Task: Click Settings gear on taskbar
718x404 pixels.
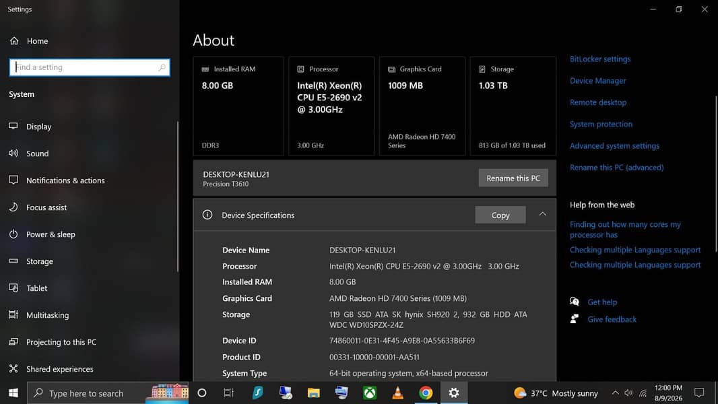Action: click(x=454, y=393)
